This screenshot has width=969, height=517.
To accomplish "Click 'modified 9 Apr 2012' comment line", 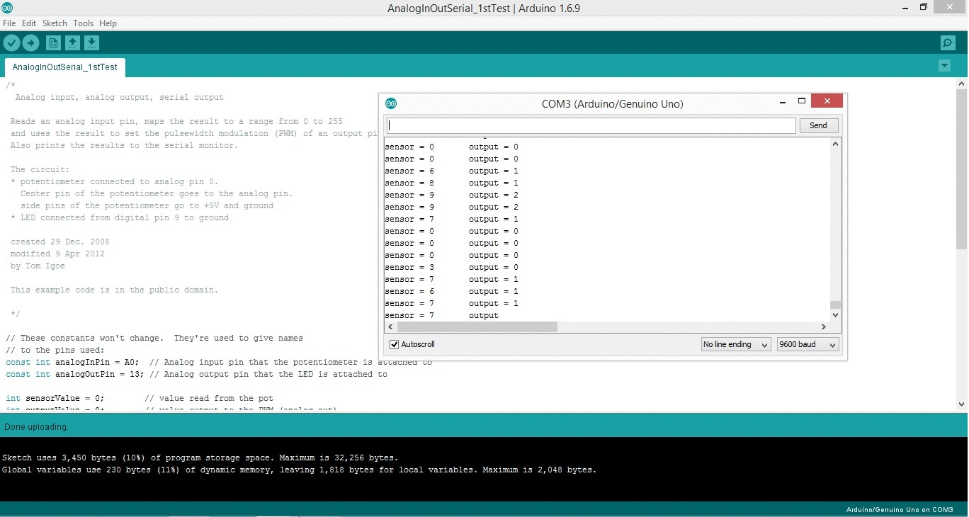I will click(57, 254).
